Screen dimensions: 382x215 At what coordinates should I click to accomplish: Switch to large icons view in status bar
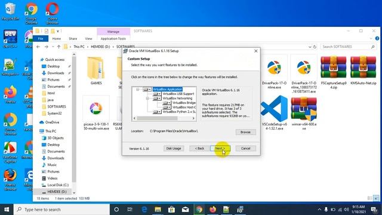(376, 198)
